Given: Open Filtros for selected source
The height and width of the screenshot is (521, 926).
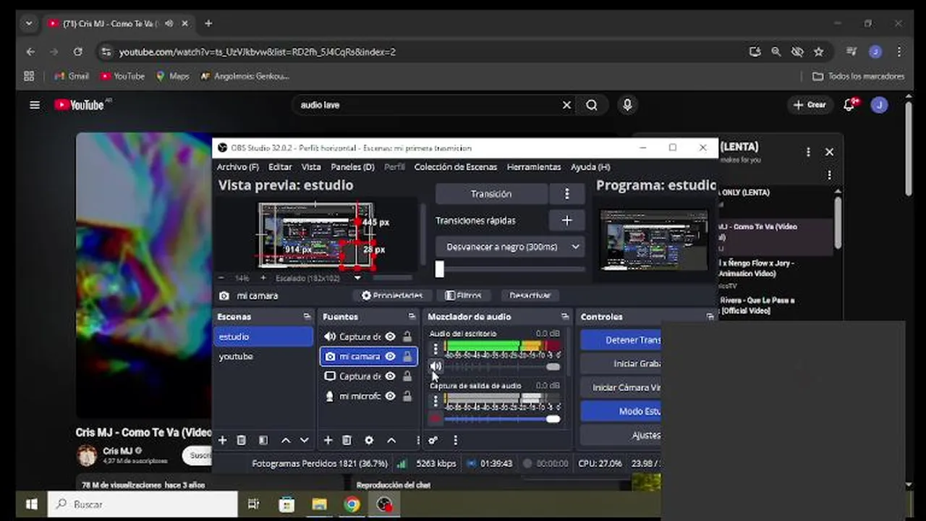Looking at the screenshot, I should (463, 295).
